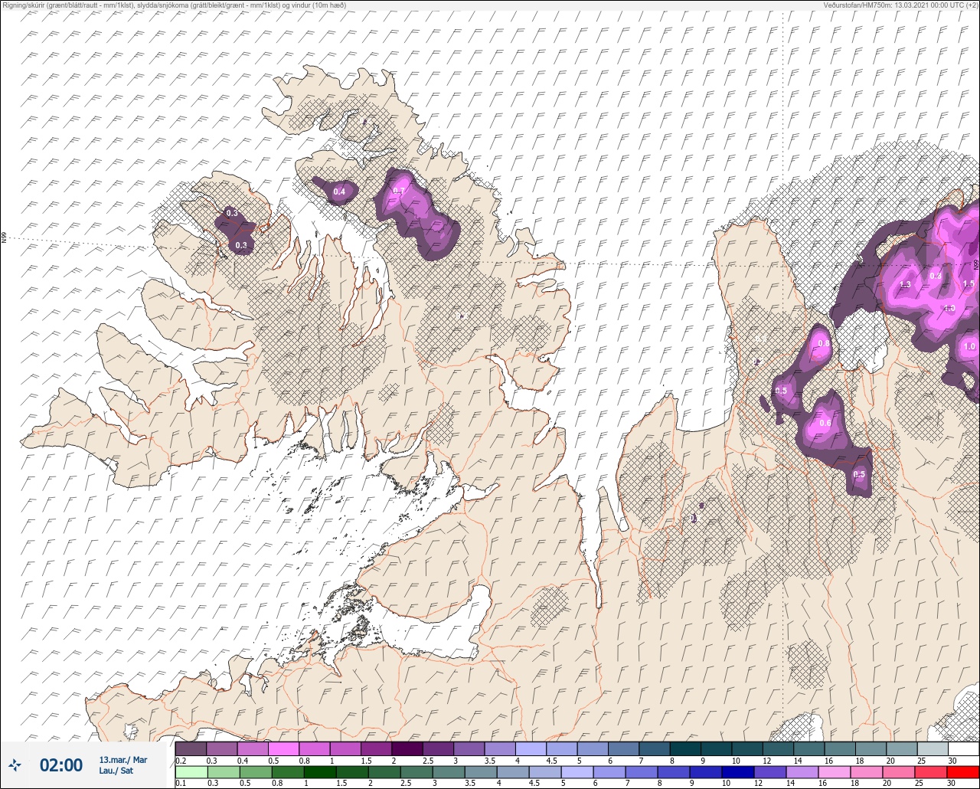
Task: Click the 1.3 snowfall value on the map
Action: pos(905,284)
